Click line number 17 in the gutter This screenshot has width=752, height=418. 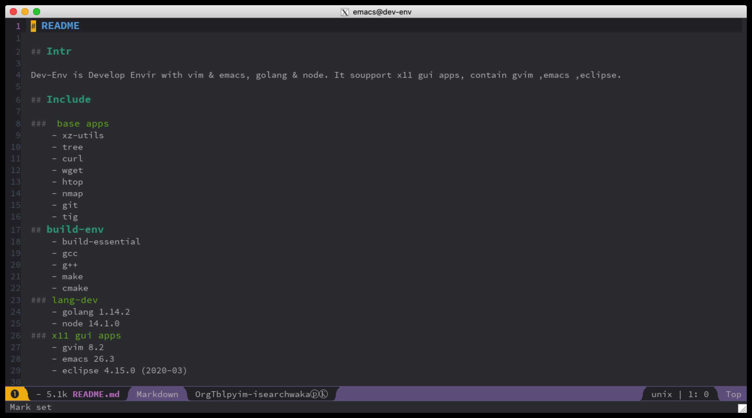16,230
